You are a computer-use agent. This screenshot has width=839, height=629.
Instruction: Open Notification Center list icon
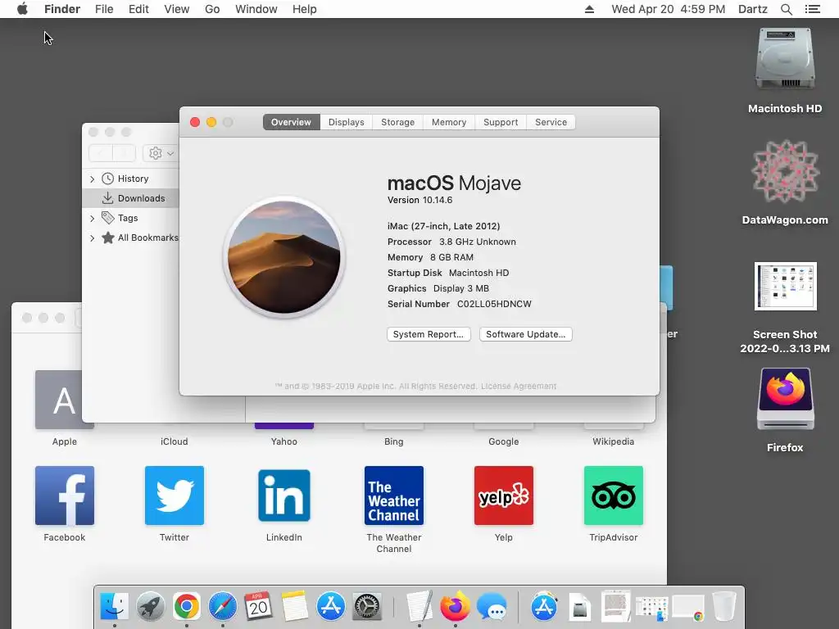pos(812,9)
